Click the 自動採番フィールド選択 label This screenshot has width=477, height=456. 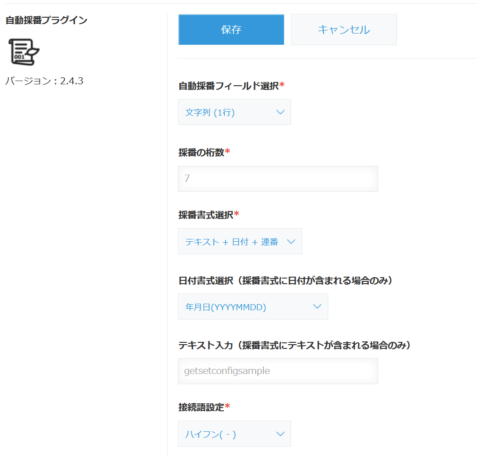(x=231, y=86)
